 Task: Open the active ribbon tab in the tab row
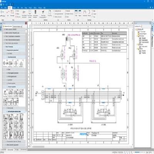coord(10,8)
